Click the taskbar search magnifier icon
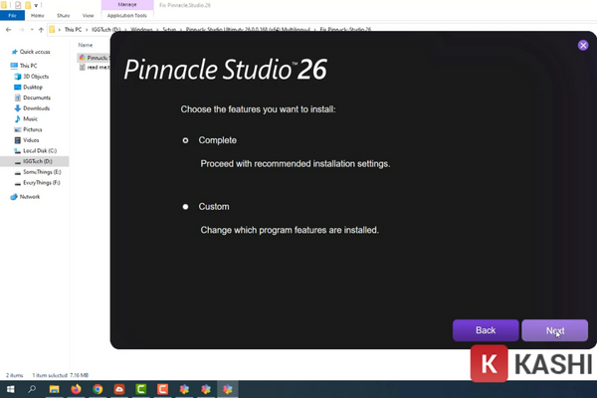Screen dimensions: 597x398 32,389
